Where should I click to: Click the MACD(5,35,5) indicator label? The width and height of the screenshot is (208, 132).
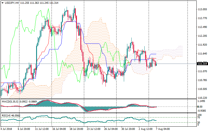click(9, 101)
